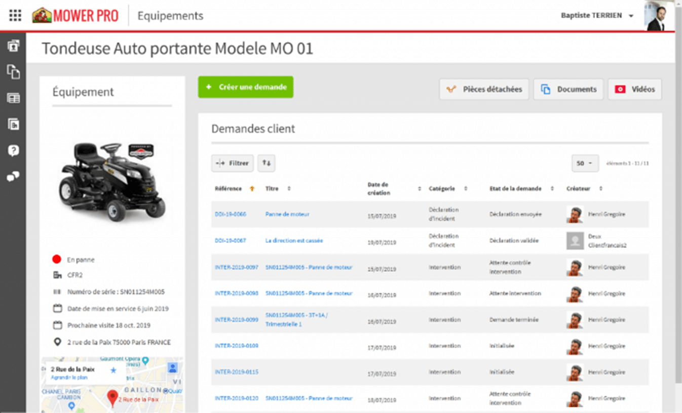Open the sidebar help question icon

point(13,150)
